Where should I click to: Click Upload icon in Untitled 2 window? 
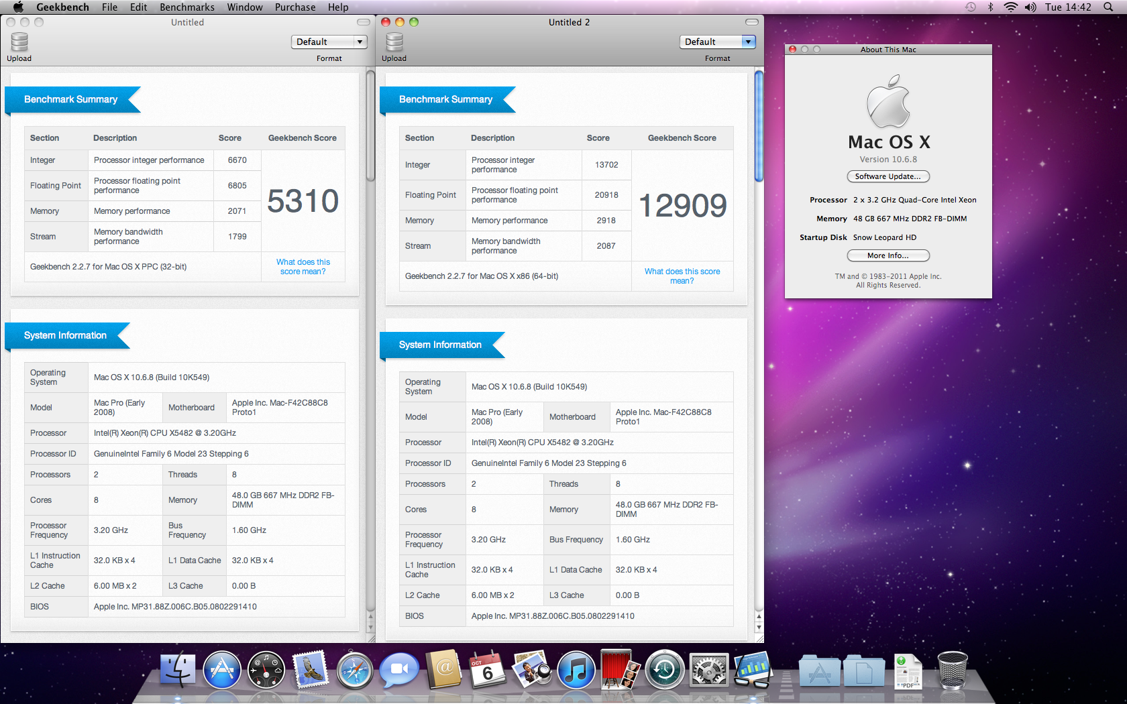[x=394, y=42]
